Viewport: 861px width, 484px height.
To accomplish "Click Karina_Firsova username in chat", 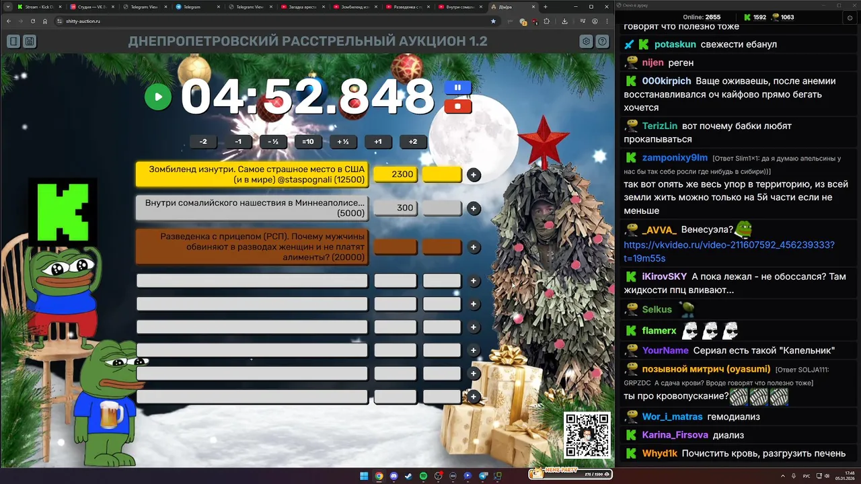I will pyautogui.click(x=675, y=435).
